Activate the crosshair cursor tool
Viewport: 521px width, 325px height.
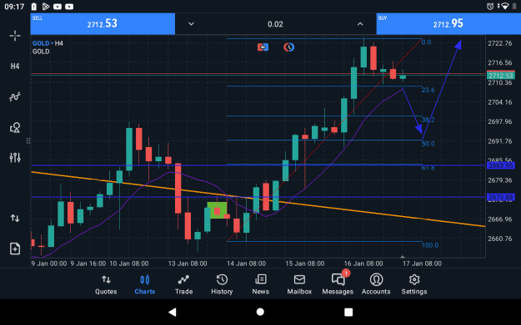15,36
